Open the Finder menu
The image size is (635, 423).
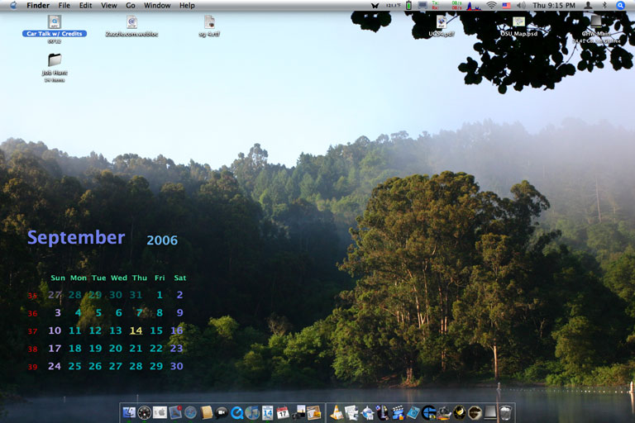pos(38,5)
